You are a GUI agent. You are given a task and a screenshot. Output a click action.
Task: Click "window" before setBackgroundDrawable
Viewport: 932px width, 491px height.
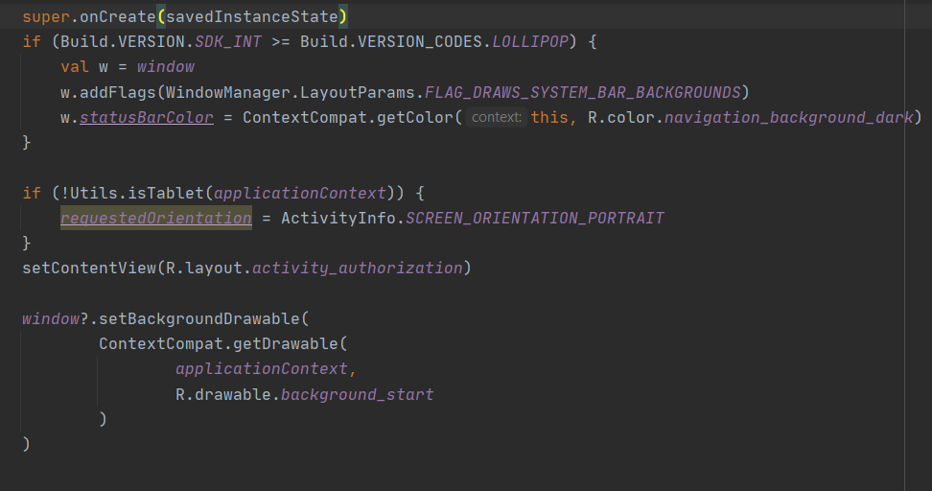[x=51, y=318]
